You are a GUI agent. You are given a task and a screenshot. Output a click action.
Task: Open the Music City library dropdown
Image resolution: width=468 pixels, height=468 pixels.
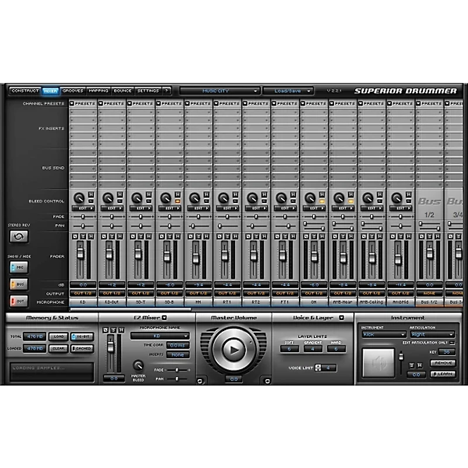(220, 91)
